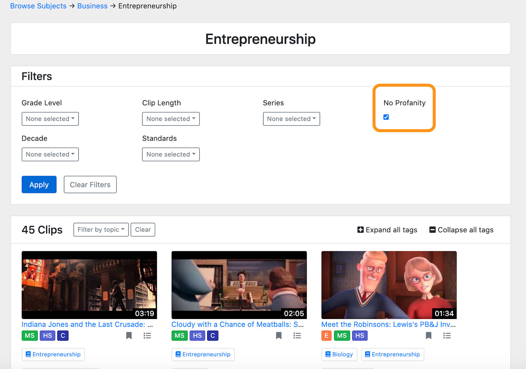Open the Series dropdown
The image size is (526, 369).
[292, 119]
